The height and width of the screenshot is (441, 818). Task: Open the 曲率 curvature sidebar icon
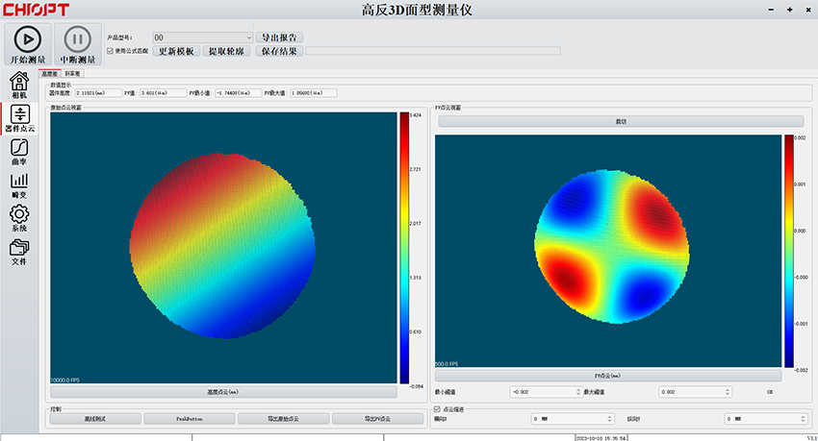(19, 148)
